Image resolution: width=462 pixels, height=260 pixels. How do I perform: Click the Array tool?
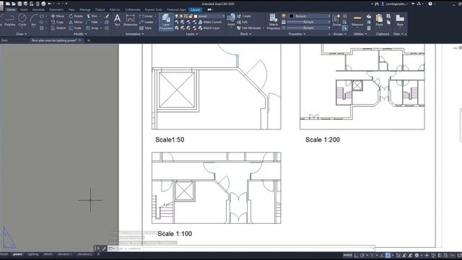pos(92,27)
